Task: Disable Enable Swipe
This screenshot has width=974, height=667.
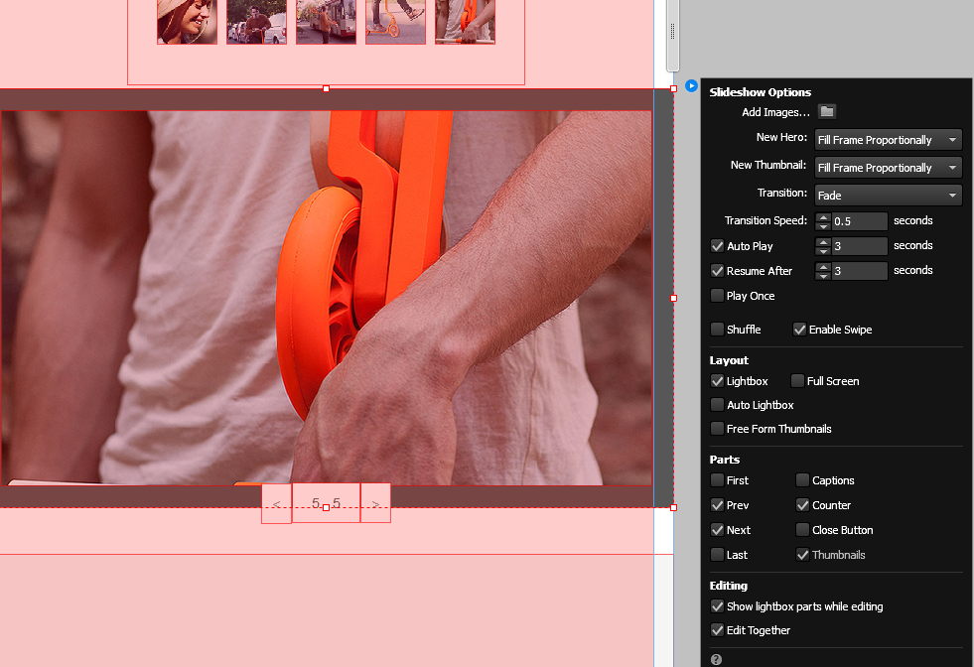Action: (799, 329)
